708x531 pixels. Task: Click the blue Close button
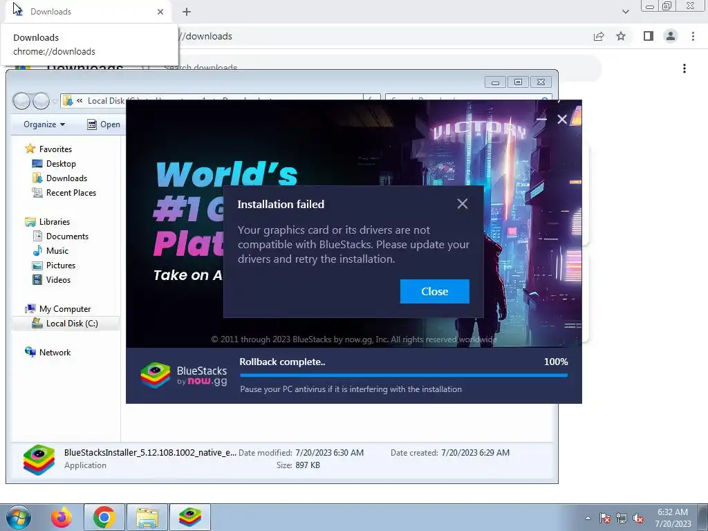point(434,291)
